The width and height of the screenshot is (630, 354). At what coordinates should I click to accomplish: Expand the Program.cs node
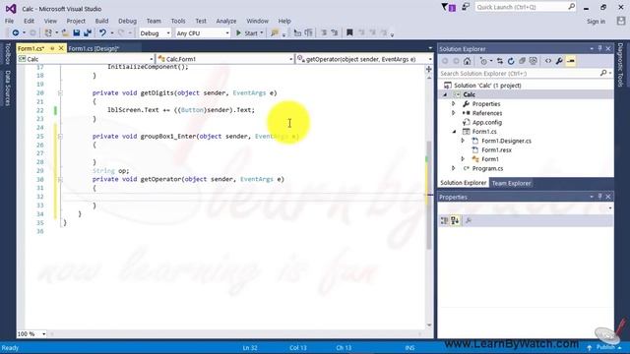(x=454, y=168)
